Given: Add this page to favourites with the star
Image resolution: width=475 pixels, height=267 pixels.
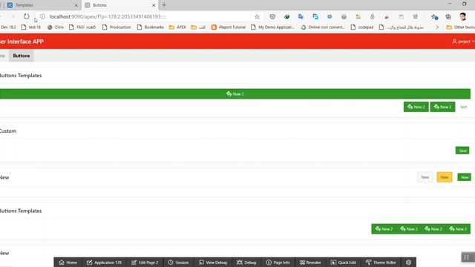Looking at the screenshot, I should pyautogui.click(x=257, y=16).
